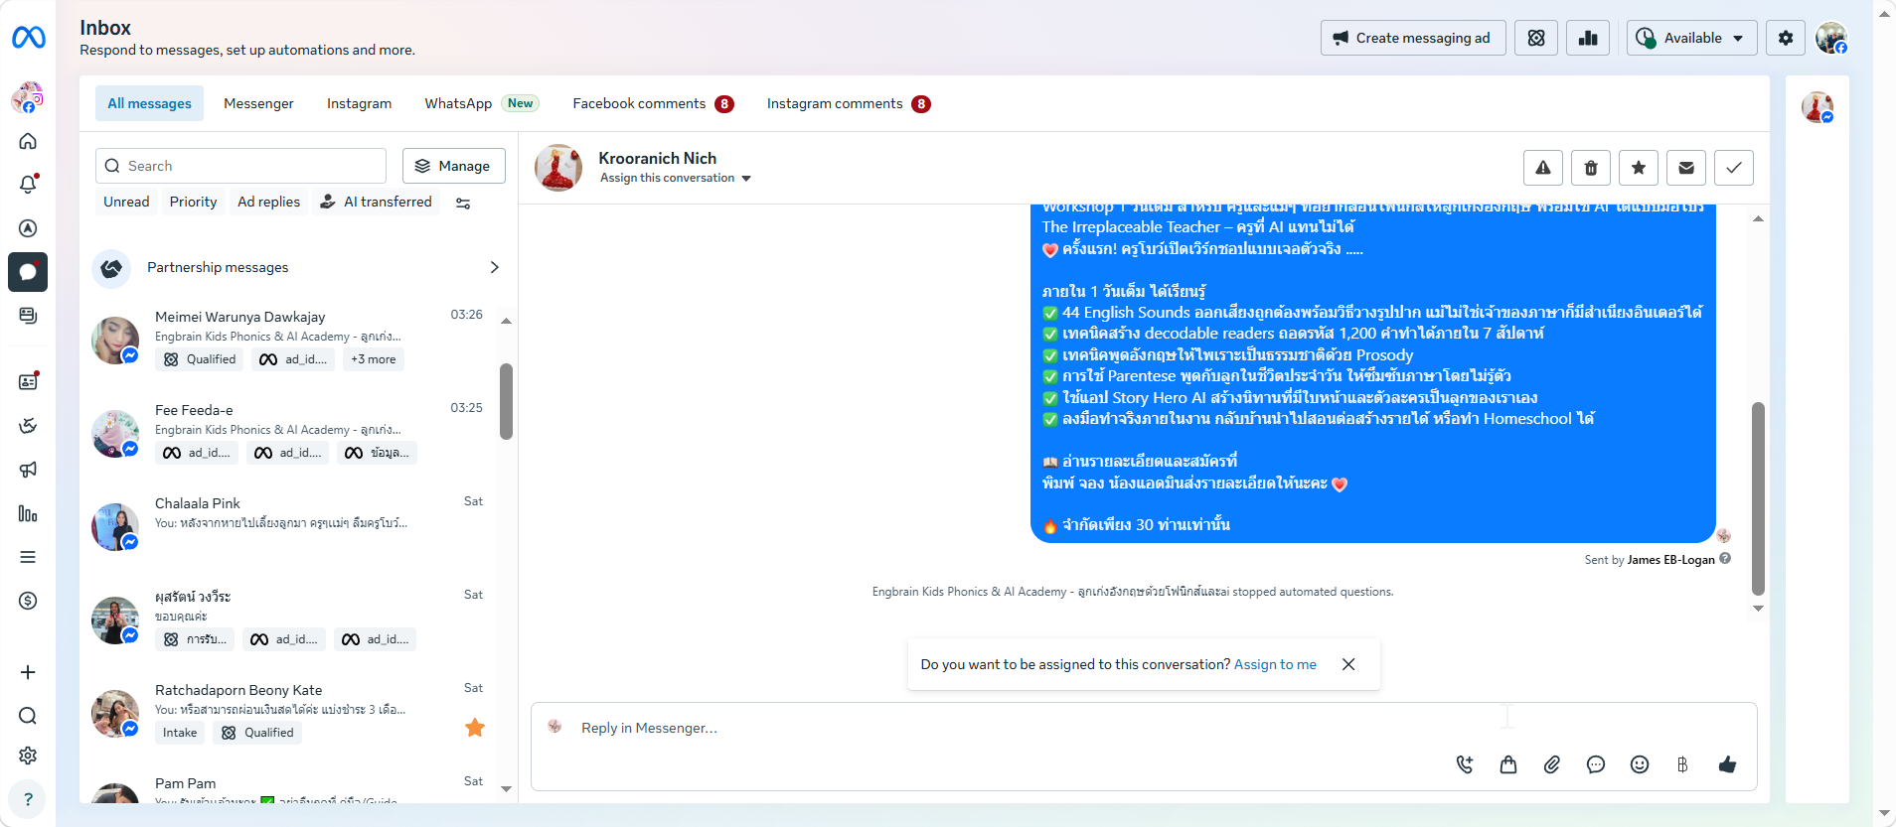
Task: Open more filters sliders icon
Action: tap(463, 203)
